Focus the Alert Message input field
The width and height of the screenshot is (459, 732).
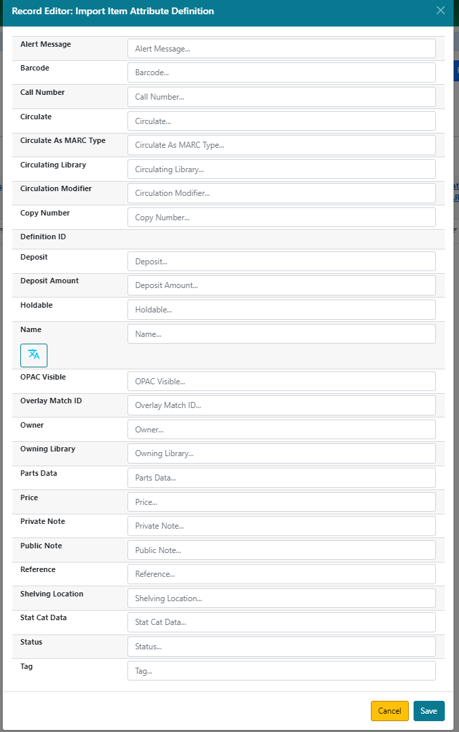(281, 49)
